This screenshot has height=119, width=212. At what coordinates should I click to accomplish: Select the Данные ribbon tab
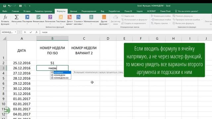point(74,11)
